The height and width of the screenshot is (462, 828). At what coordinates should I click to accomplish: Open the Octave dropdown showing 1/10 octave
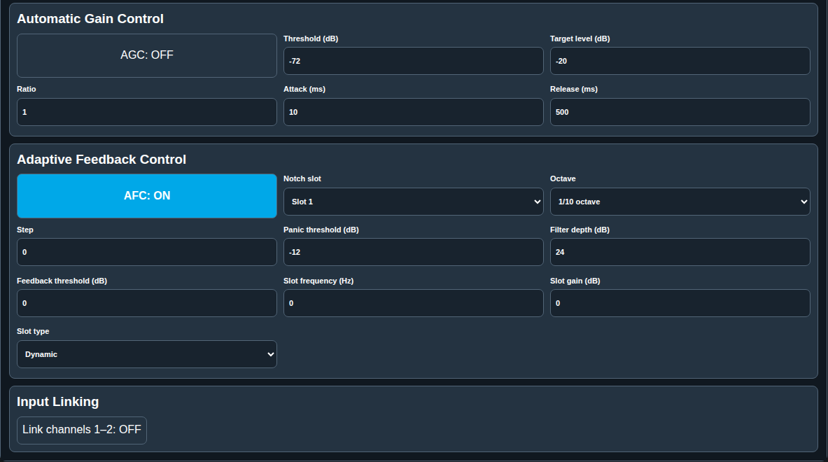(680, 202)
